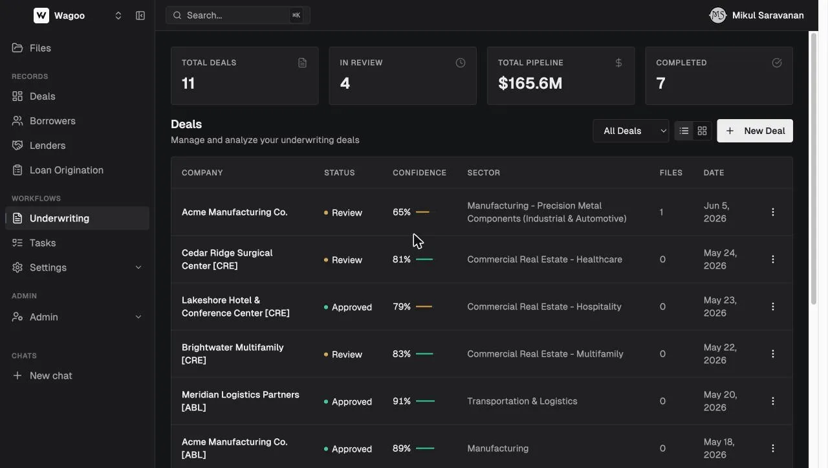Open Brightwater Multifamily deal
The width and height of the screenshot is (828, 468).
pyautogui.click(x=233, y=354)
